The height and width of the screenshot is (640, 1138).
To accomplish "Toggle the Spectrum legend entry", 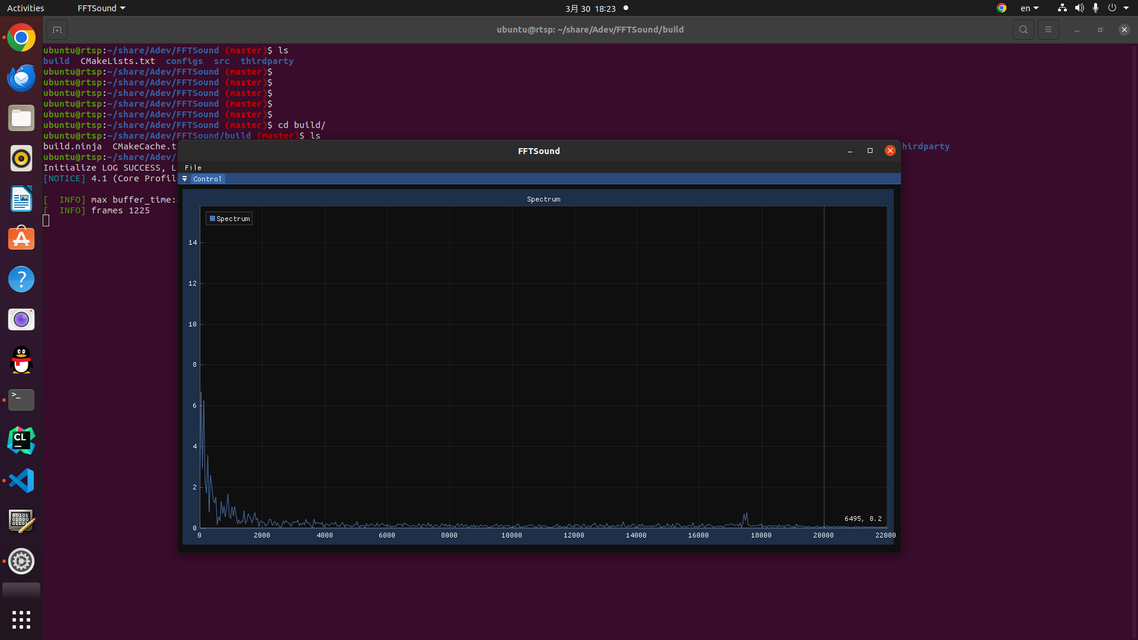I will (x=229, y=219).
